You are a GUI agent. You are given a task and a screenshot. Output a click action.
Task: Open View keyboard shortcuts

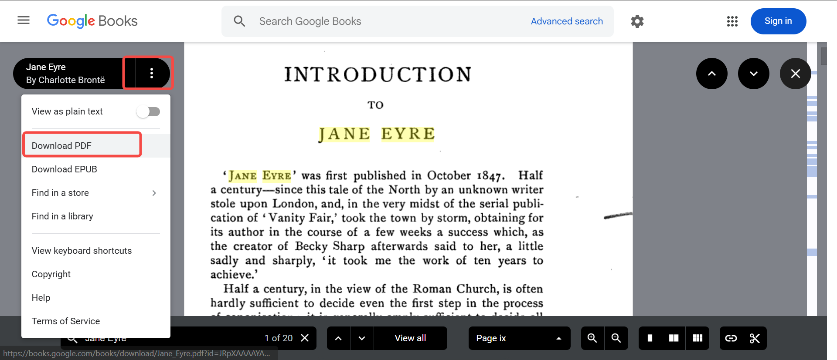tap(96, 251)
